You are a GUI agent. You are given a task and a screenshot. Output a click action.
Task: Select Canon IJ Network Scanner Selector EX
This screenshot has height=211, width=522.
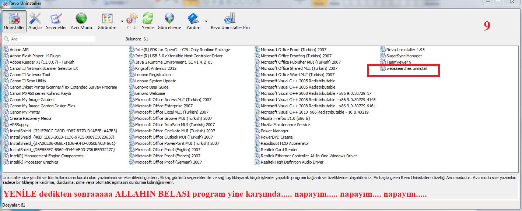(x=41, y=68)
